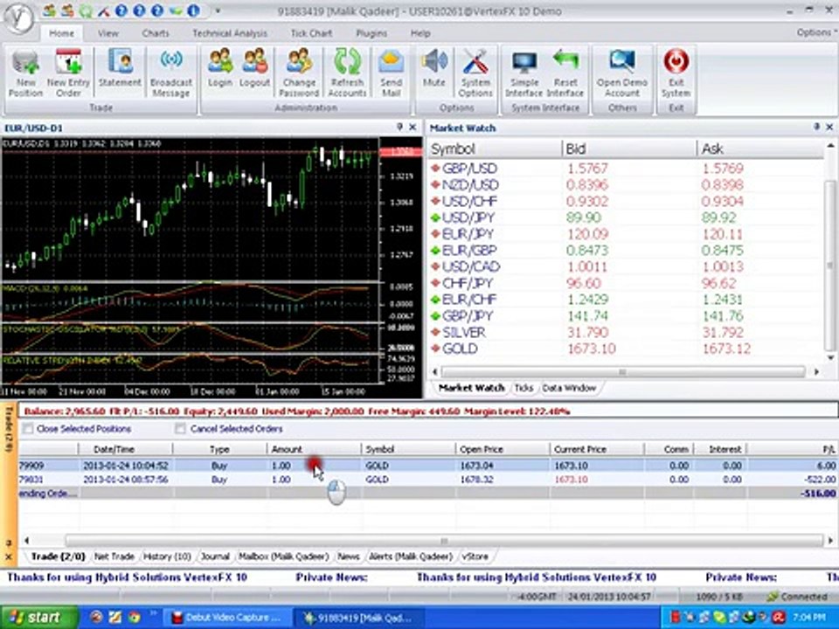The width and height of the screenshot is (839, 629).
Task: Open Technical Analysis ribbon tab
Action: coord(230,33)
